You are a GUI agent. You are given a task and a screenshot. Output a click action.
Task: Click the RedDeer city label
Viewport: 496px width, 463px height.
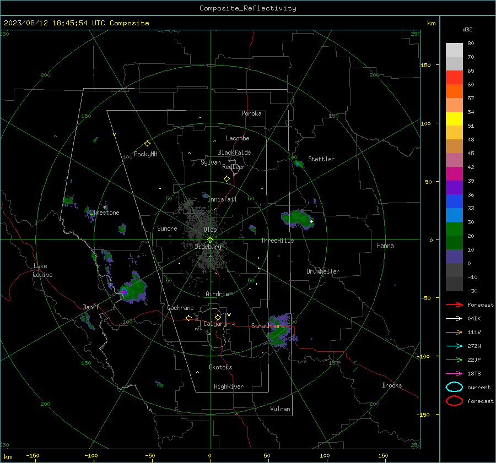pos(234,167)
